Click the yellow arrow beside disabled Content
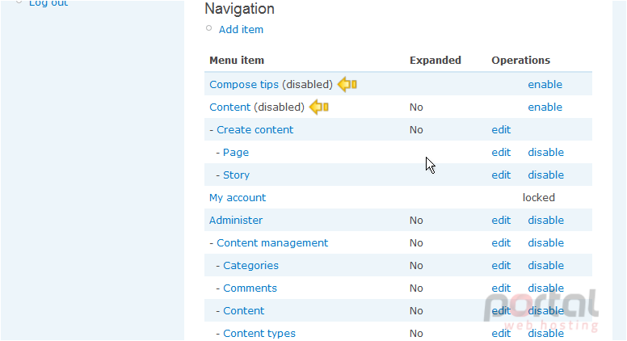The width and height of the screenshot is (627, 341). click(x=319, y=107)
